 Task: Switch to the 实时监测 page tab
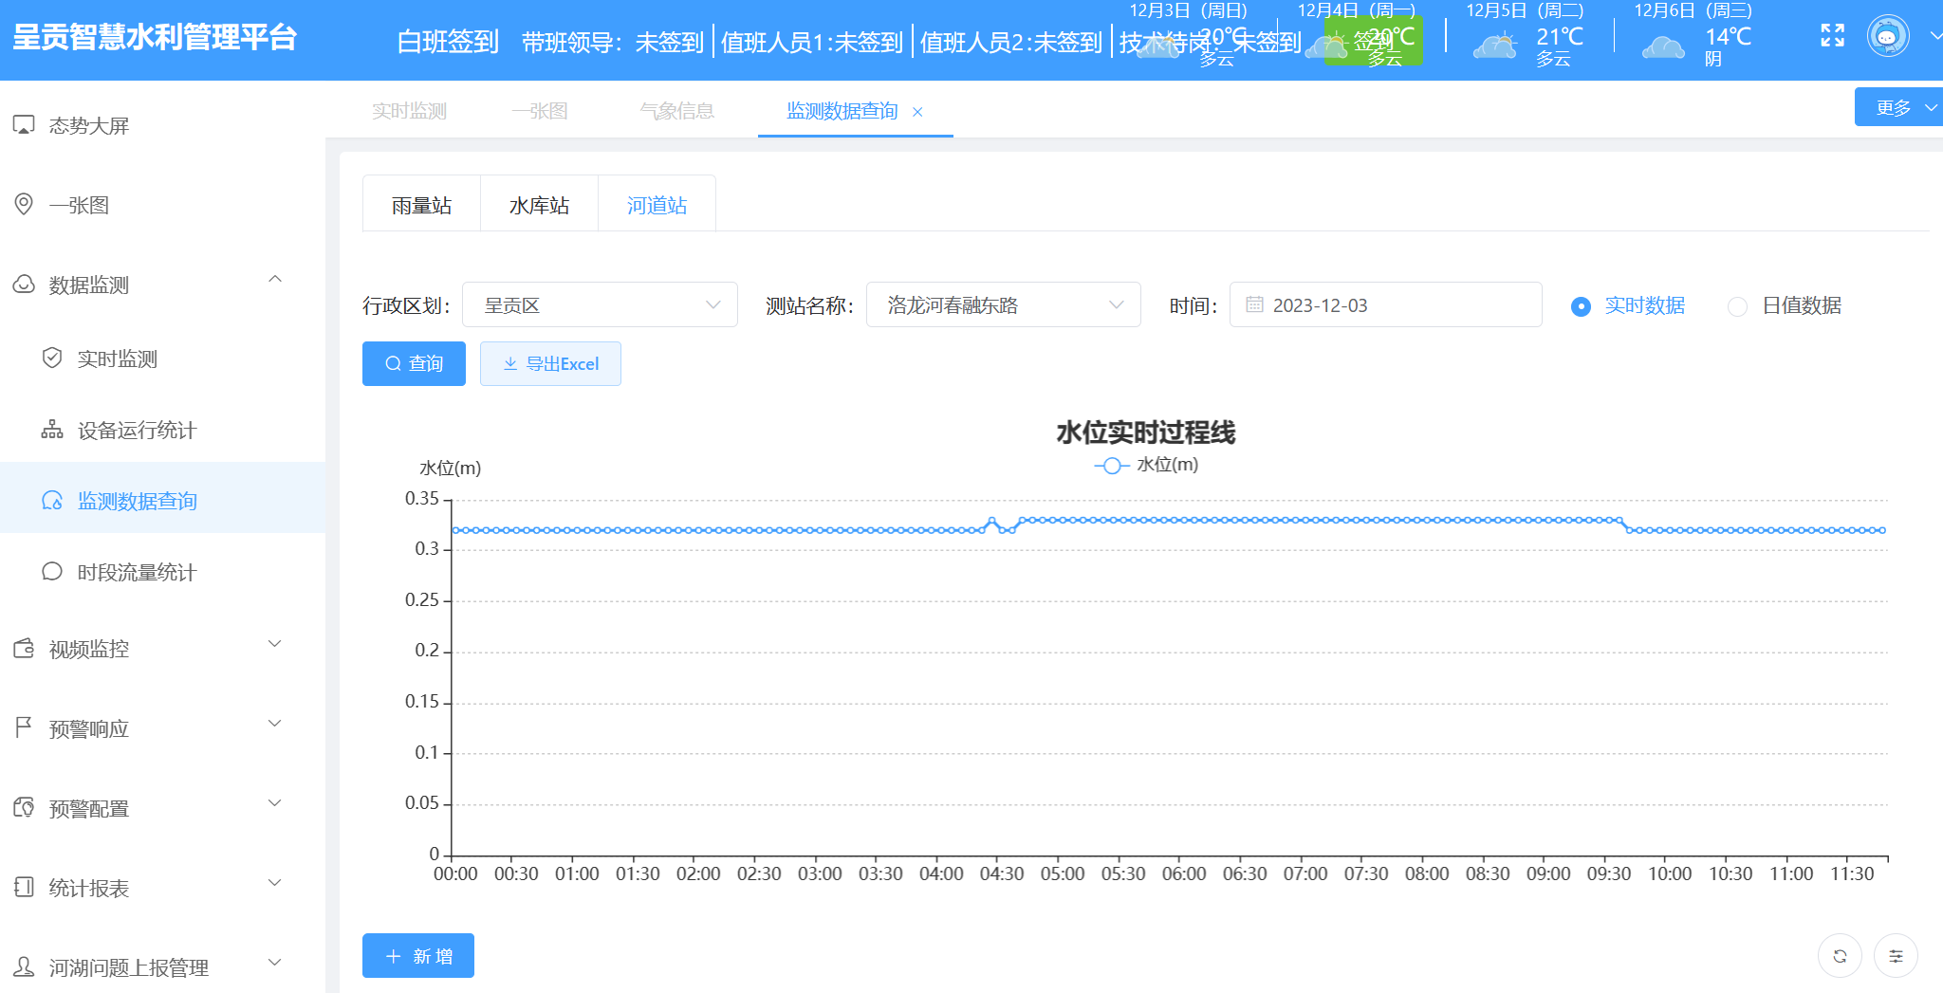(409, 111)
